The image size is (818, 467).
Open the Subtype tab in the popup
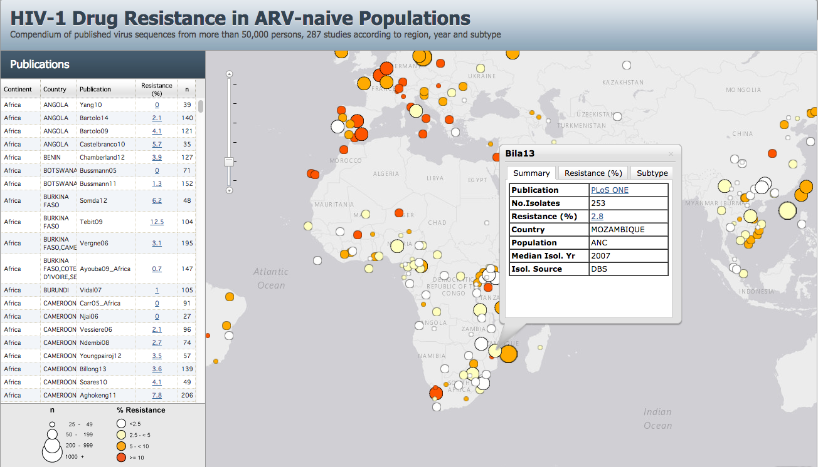pos(652,173)
